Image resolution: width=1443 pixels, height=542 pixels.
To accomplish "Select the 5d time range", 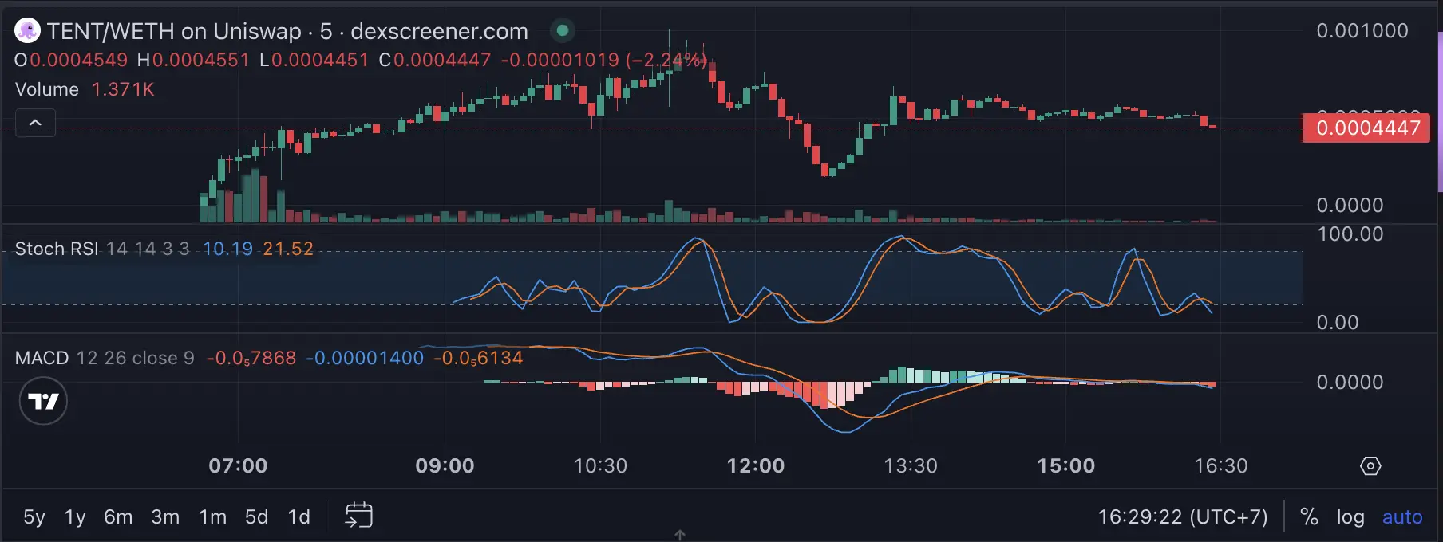I will (256, 517).
